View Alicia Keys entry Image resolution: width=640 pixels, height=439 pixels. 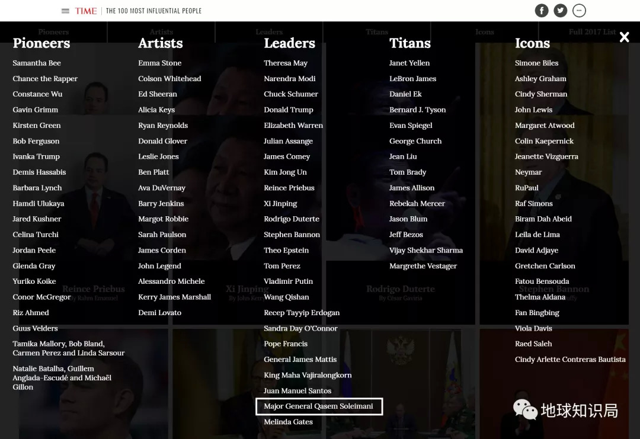click(156, 110)
